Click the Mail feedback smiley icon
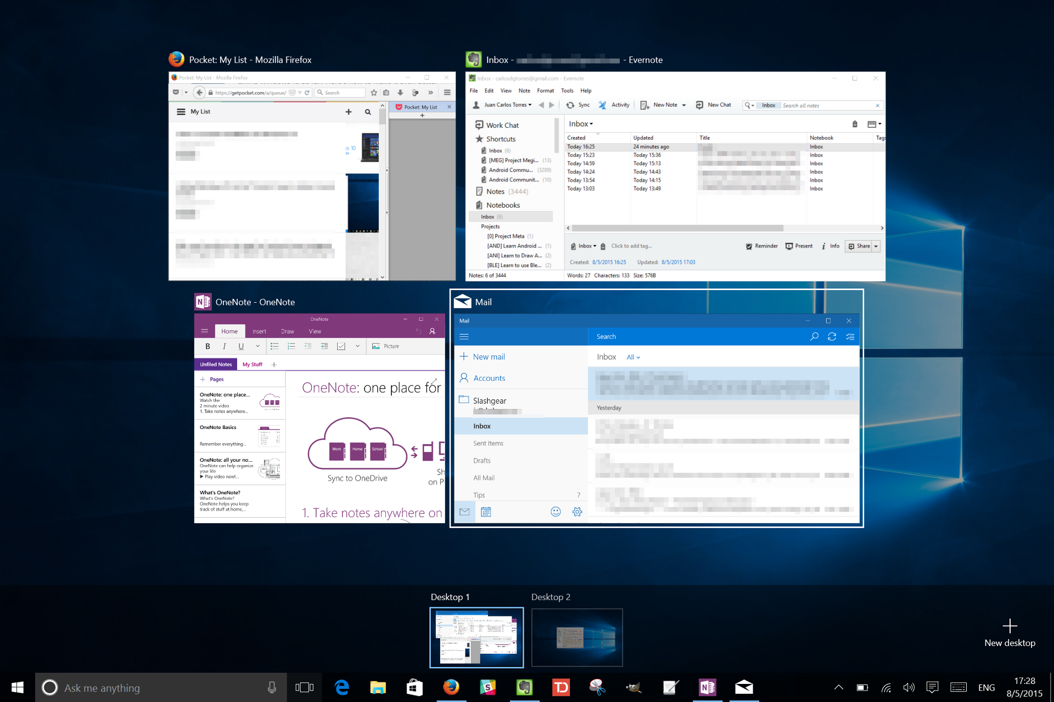Image resolution: width=1054 pixels, height=702 pixels. [556, 512]
